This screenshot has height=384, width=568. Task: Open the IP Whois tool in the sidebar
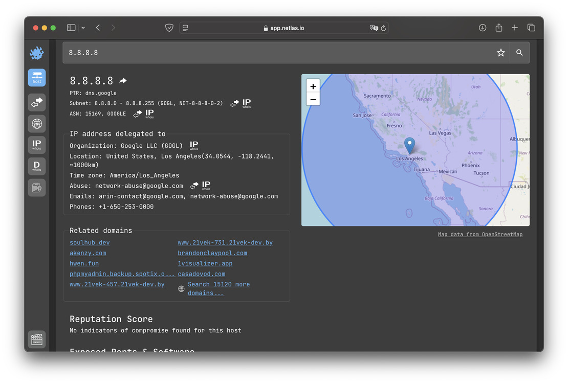click(36, 145)
